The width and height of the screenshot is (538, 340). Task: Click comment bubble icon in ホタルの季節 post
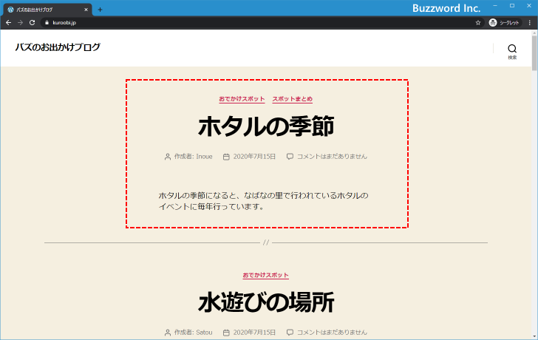click(290, 157)
